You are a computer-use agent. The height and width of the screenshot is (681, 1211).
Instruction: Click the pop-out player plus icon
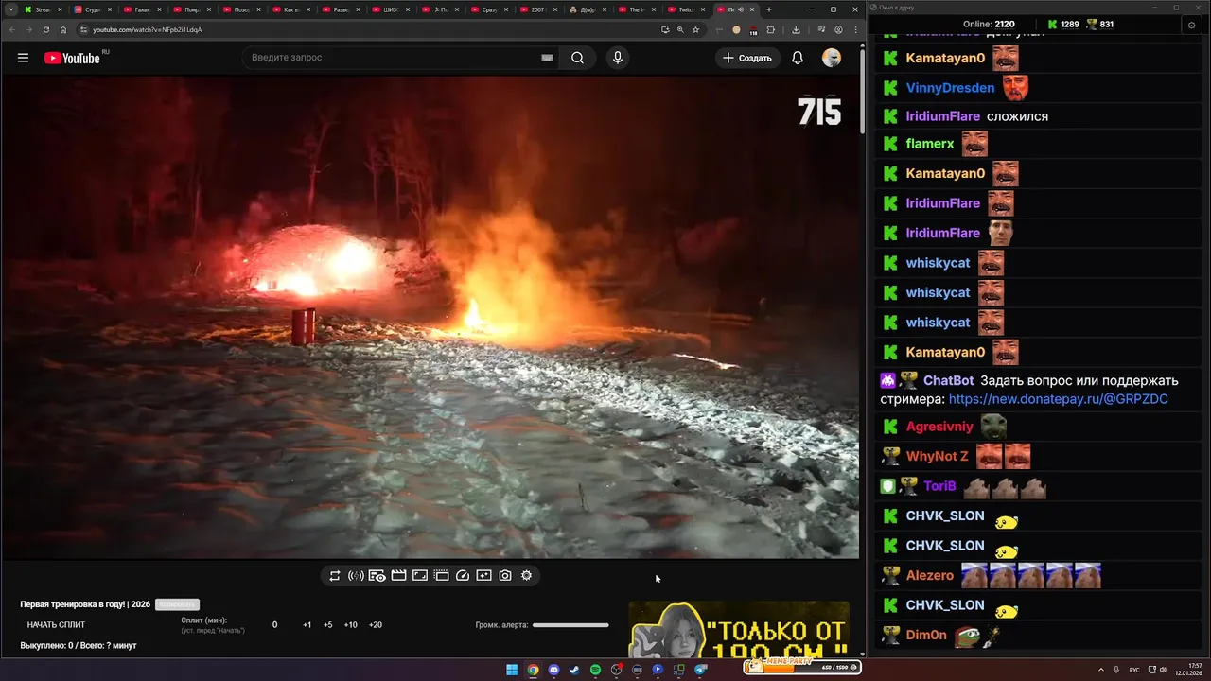click(x=483, y=575)
